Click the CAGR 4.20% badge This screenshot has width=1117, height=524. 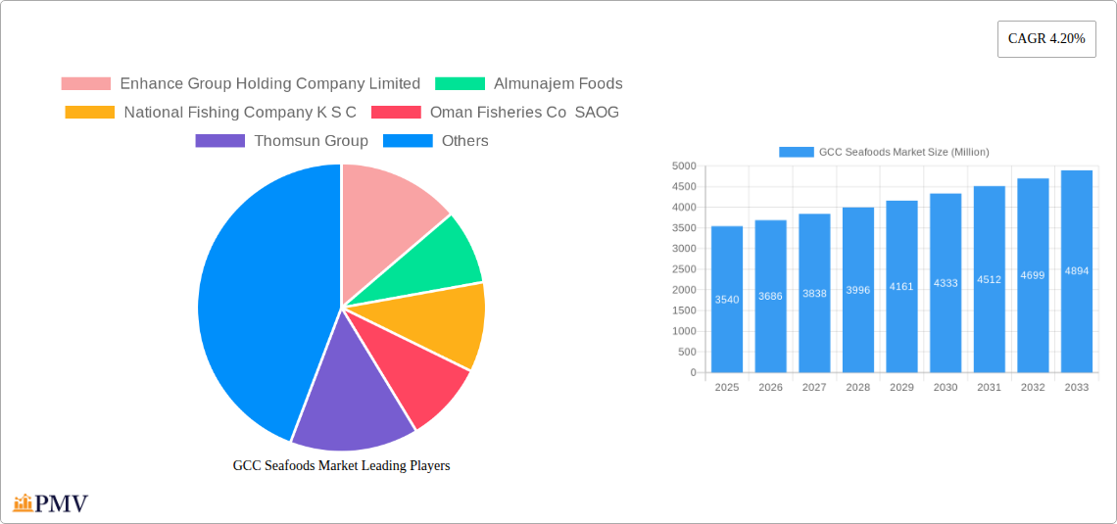tap(1046, 39)
